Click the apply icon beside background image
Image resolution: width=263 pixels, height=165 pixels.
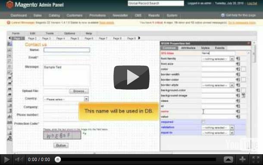[x=238, y=95]
